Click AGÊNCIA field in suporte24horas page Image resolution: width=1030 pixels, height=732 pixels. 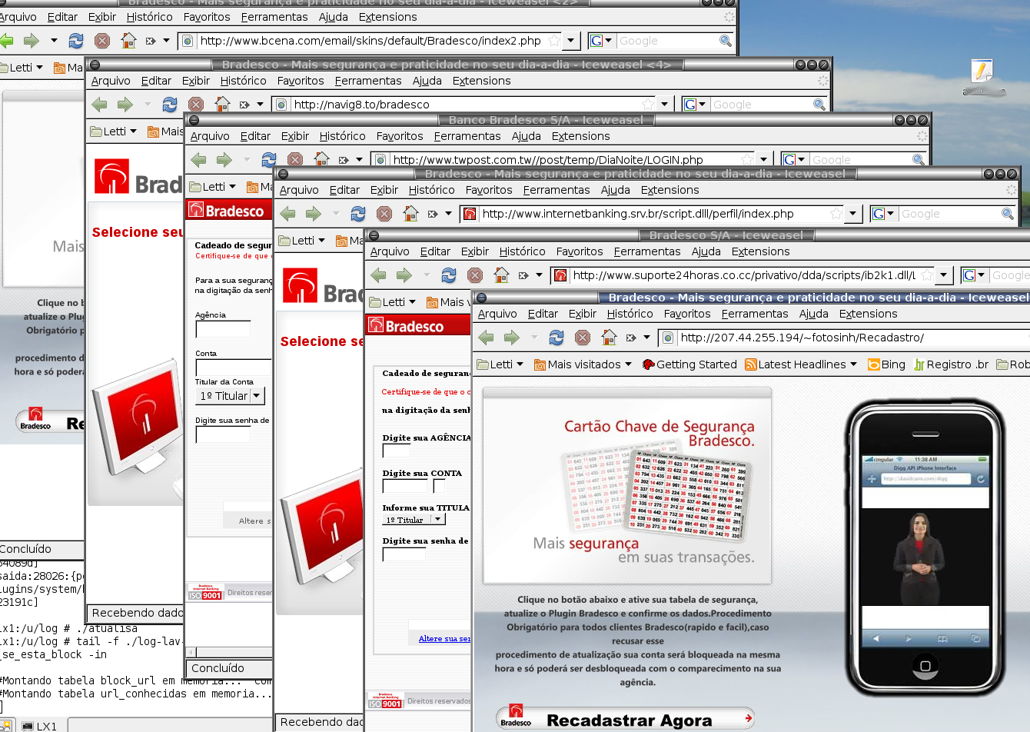[397, 451]
